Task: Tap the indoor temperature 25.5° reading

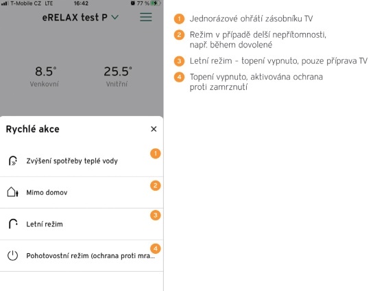Action: [x=118, y=71]
